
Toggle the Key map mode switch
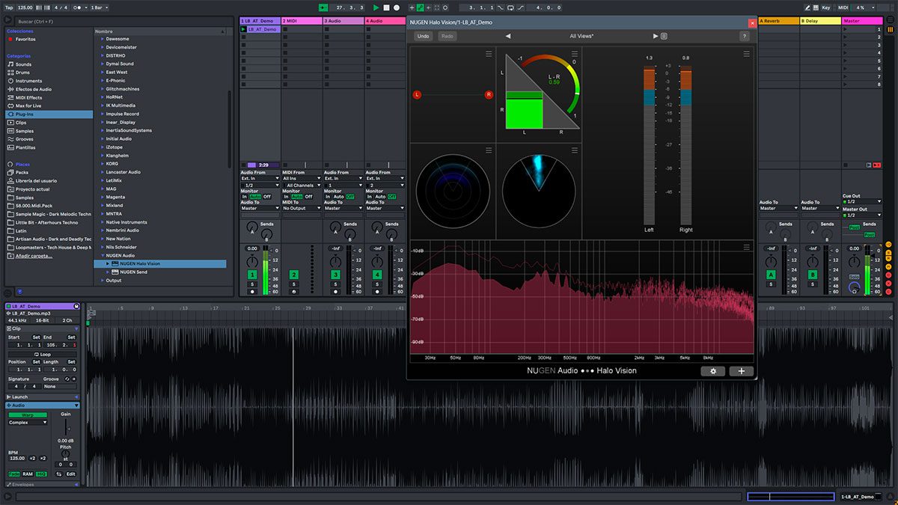point(825,7)
